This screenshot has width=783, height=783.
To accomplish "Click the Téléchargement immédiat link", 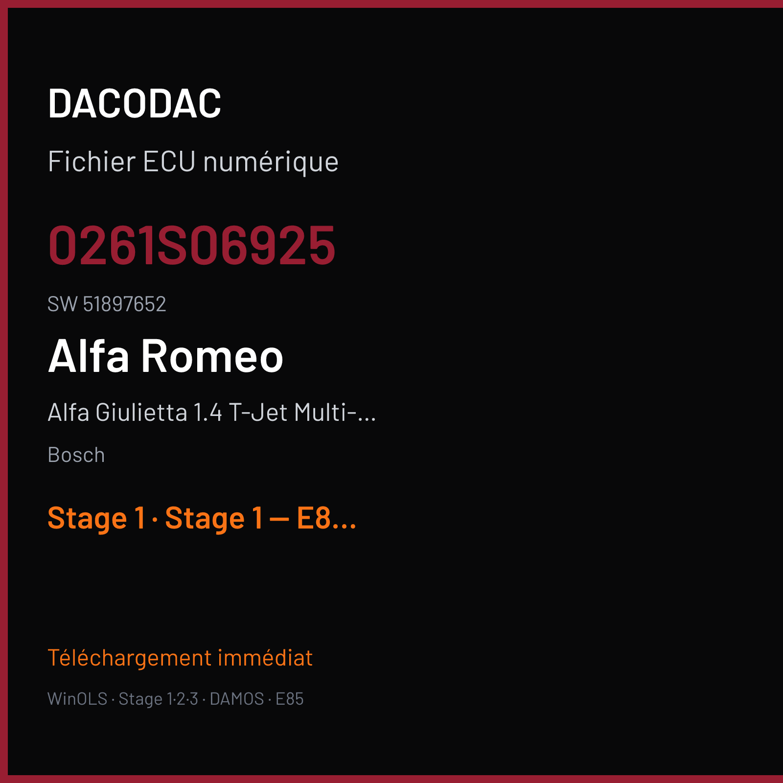I will pyautogui.click(x=180, y=658).
